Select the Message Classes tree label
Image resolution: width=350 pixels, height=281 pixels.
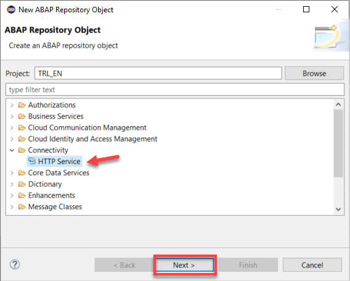pos(55,207)
